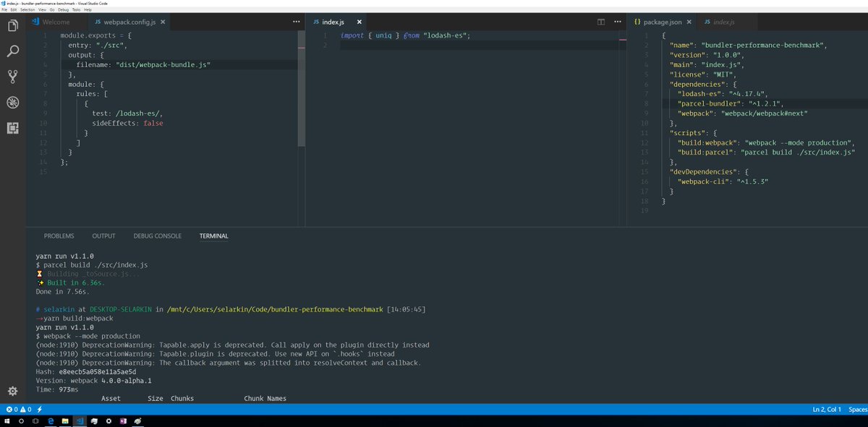Viewport: 868px width, 427px height.
Task: Select the TERMINAL panel tab
Action: pos(214,236)
